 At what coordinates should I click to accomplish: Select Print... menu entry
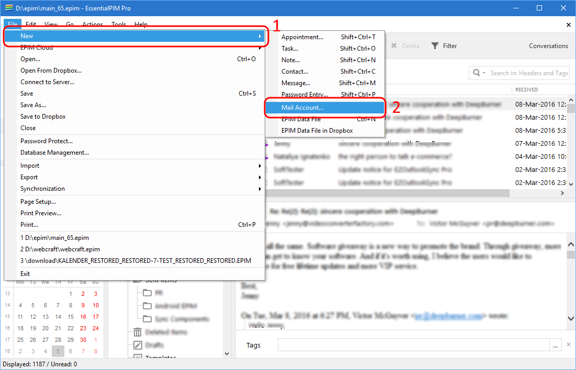(x=134, y=225)
